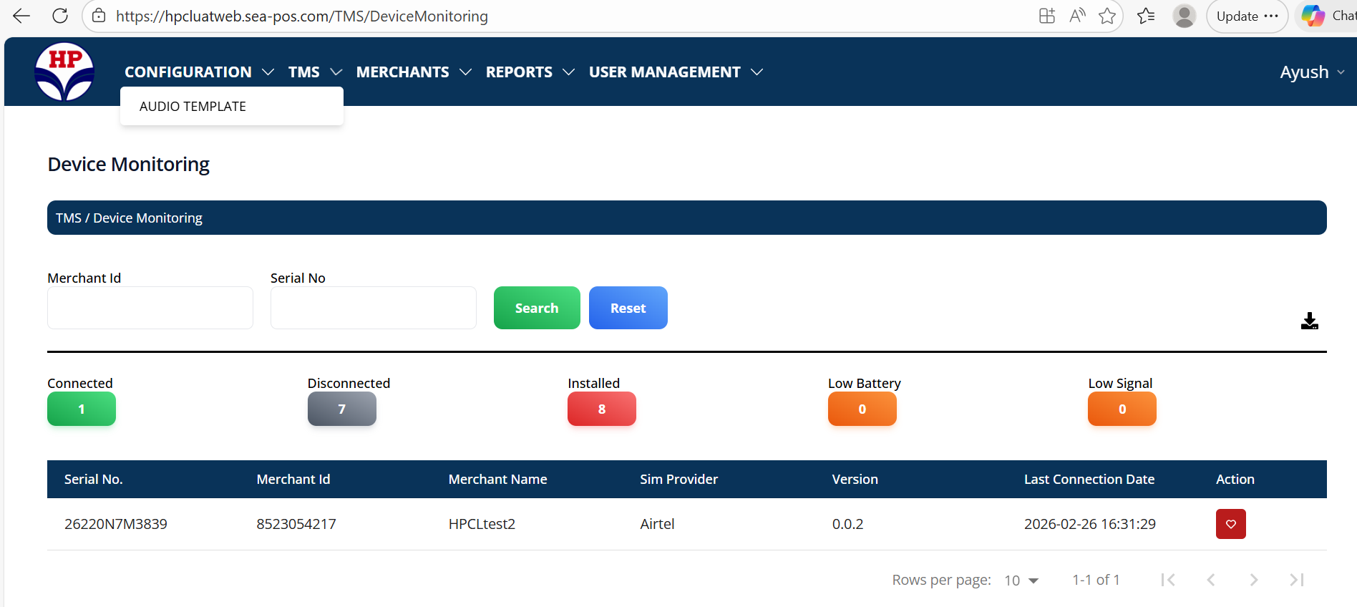Jump to last page of table

1296,580
